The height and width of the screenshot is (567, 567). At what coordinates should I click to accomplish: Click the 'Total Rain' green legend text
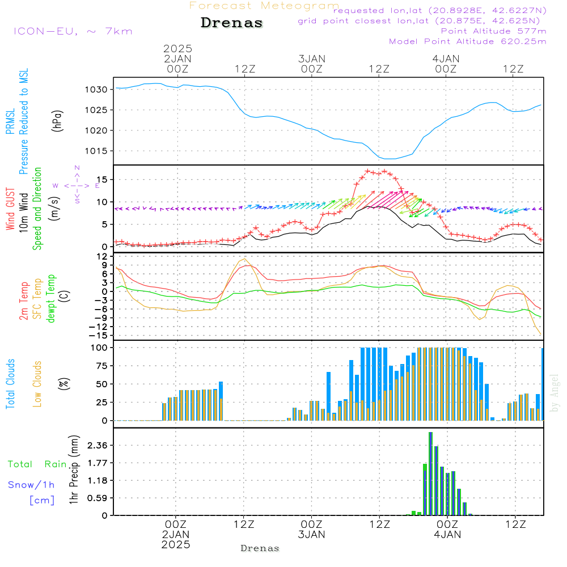[37, 464]
